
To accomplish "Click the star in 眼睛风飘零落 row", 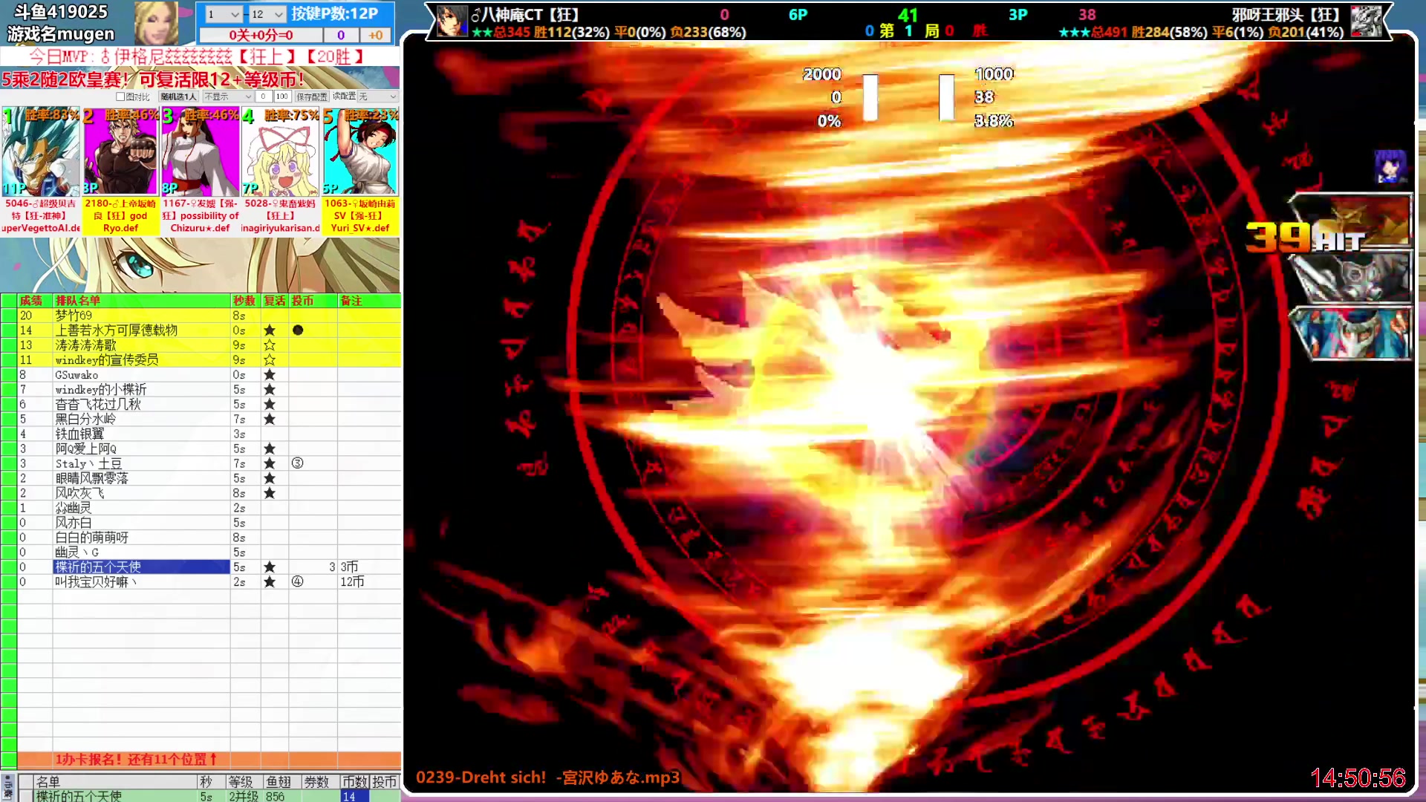I will click(x=270, y=478).
